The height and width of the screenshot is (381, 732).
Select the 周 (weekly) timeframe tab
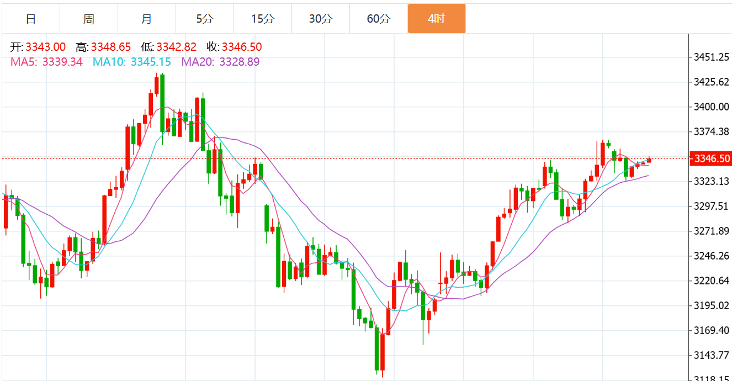tap(89, 19)
